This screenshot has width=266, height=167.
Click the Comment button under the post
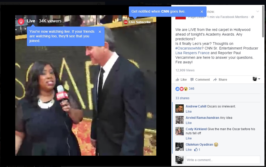200,79
